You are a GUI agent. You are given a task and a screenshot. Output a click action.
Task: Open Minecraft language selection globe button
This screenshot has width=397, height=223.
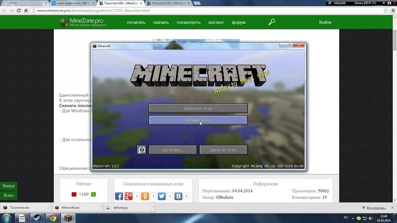142,150
